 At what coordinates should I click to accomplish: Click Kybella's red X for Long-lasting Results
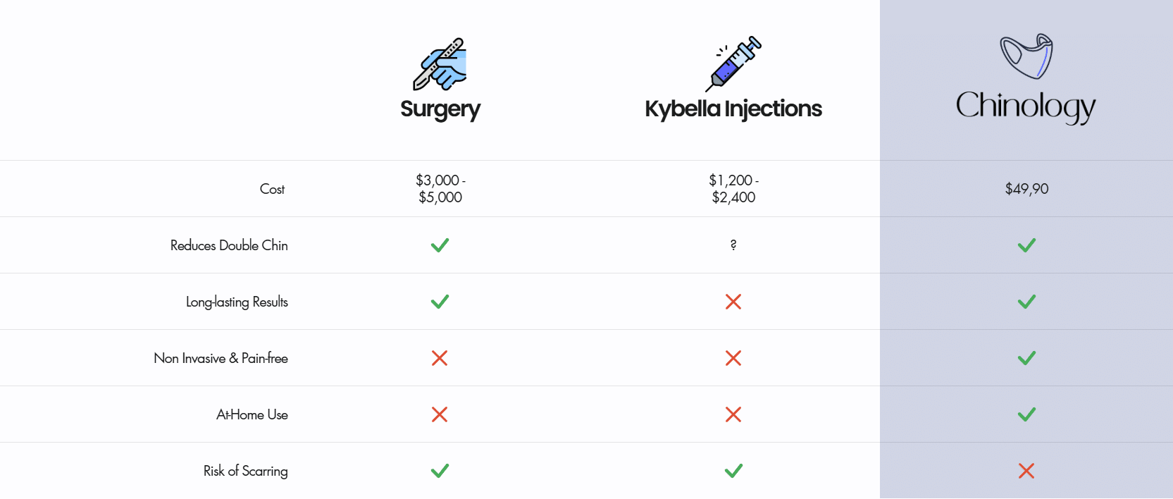pos(733,302)
